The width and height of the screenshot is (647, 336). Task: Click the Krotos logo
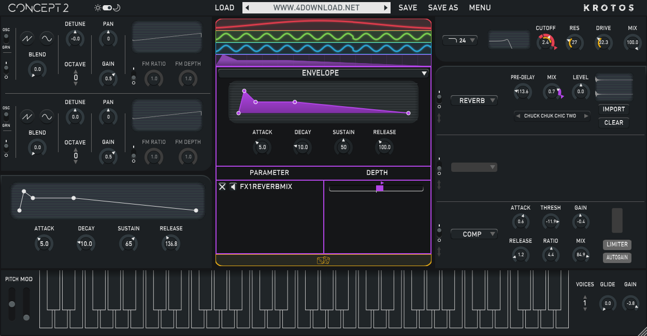pyautogui.click(x=609, y=8)
